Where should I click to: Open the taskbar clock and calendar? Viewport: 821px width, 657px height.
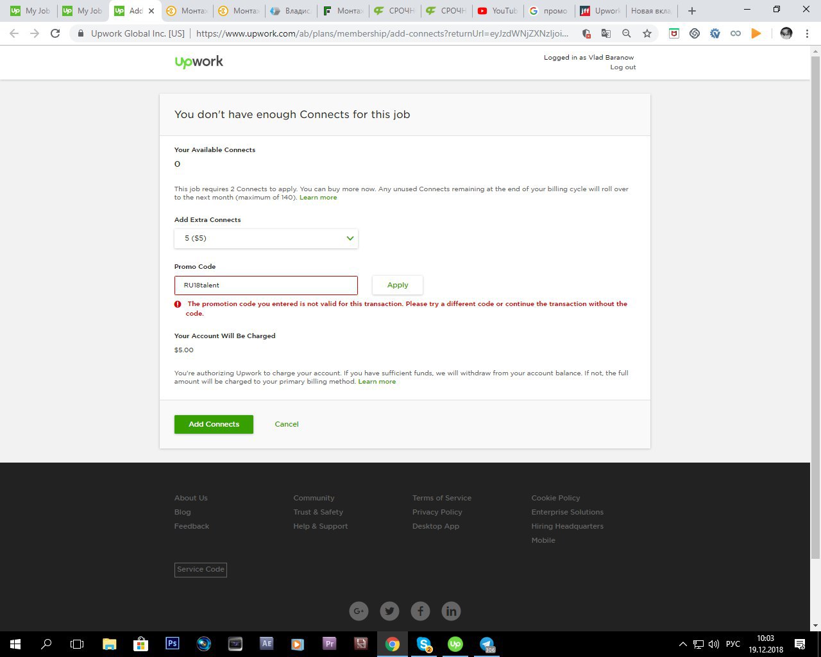[x=766, y=644]
